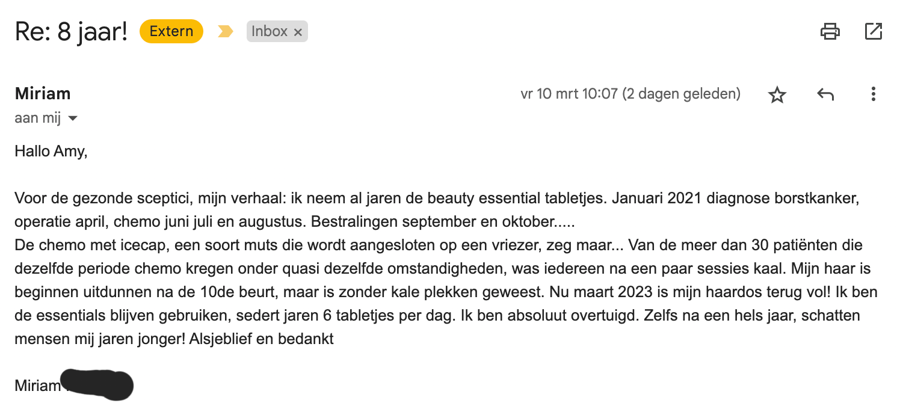Toggle the yellow importance marker

coord(225,31)
